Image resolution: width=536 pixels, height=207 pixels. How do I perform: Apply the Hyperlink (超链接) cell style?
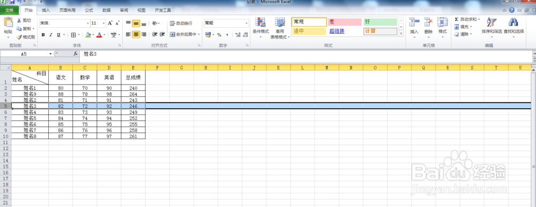tap(345, 32)
